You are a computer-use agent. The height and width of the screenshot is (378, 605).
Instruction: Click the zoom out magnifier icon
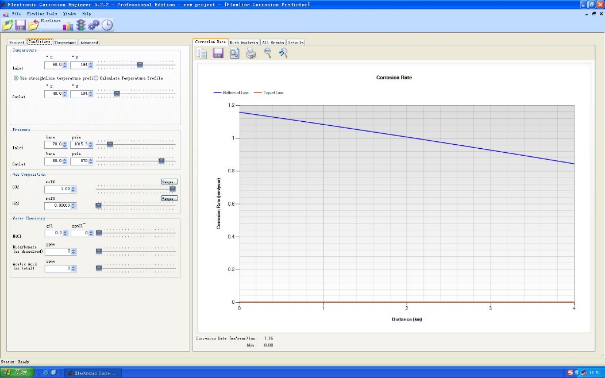pos(268,53)
